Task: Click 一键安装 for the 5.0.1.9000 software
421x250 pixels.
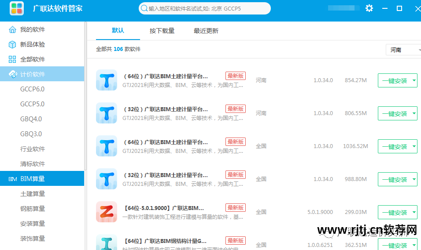Action: point(395,212)
